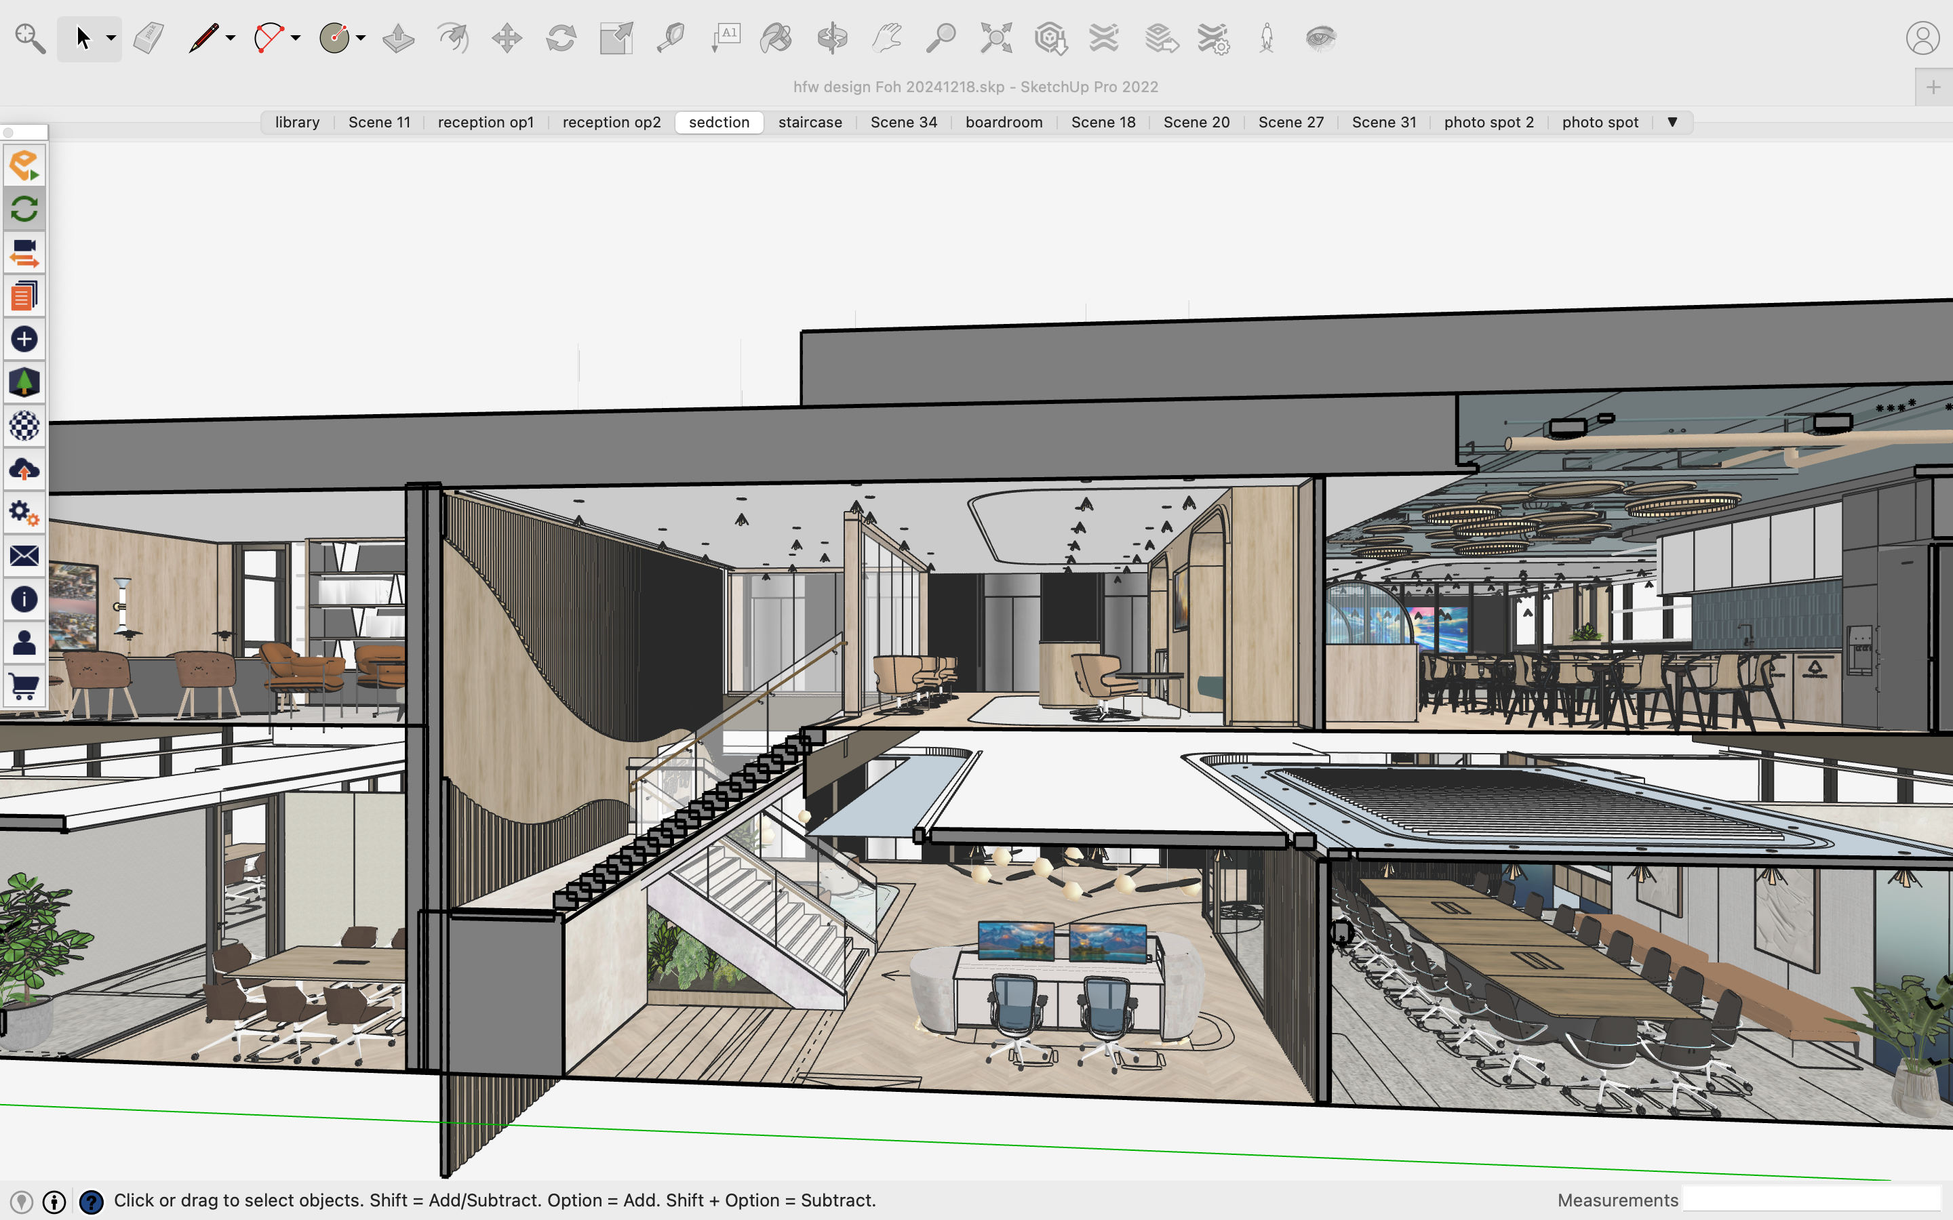Image resolution: width=1953 pixels, height=1220 pixels.
Task: Show more scenes via tab overflow arrow
Action: point(1672,122)
